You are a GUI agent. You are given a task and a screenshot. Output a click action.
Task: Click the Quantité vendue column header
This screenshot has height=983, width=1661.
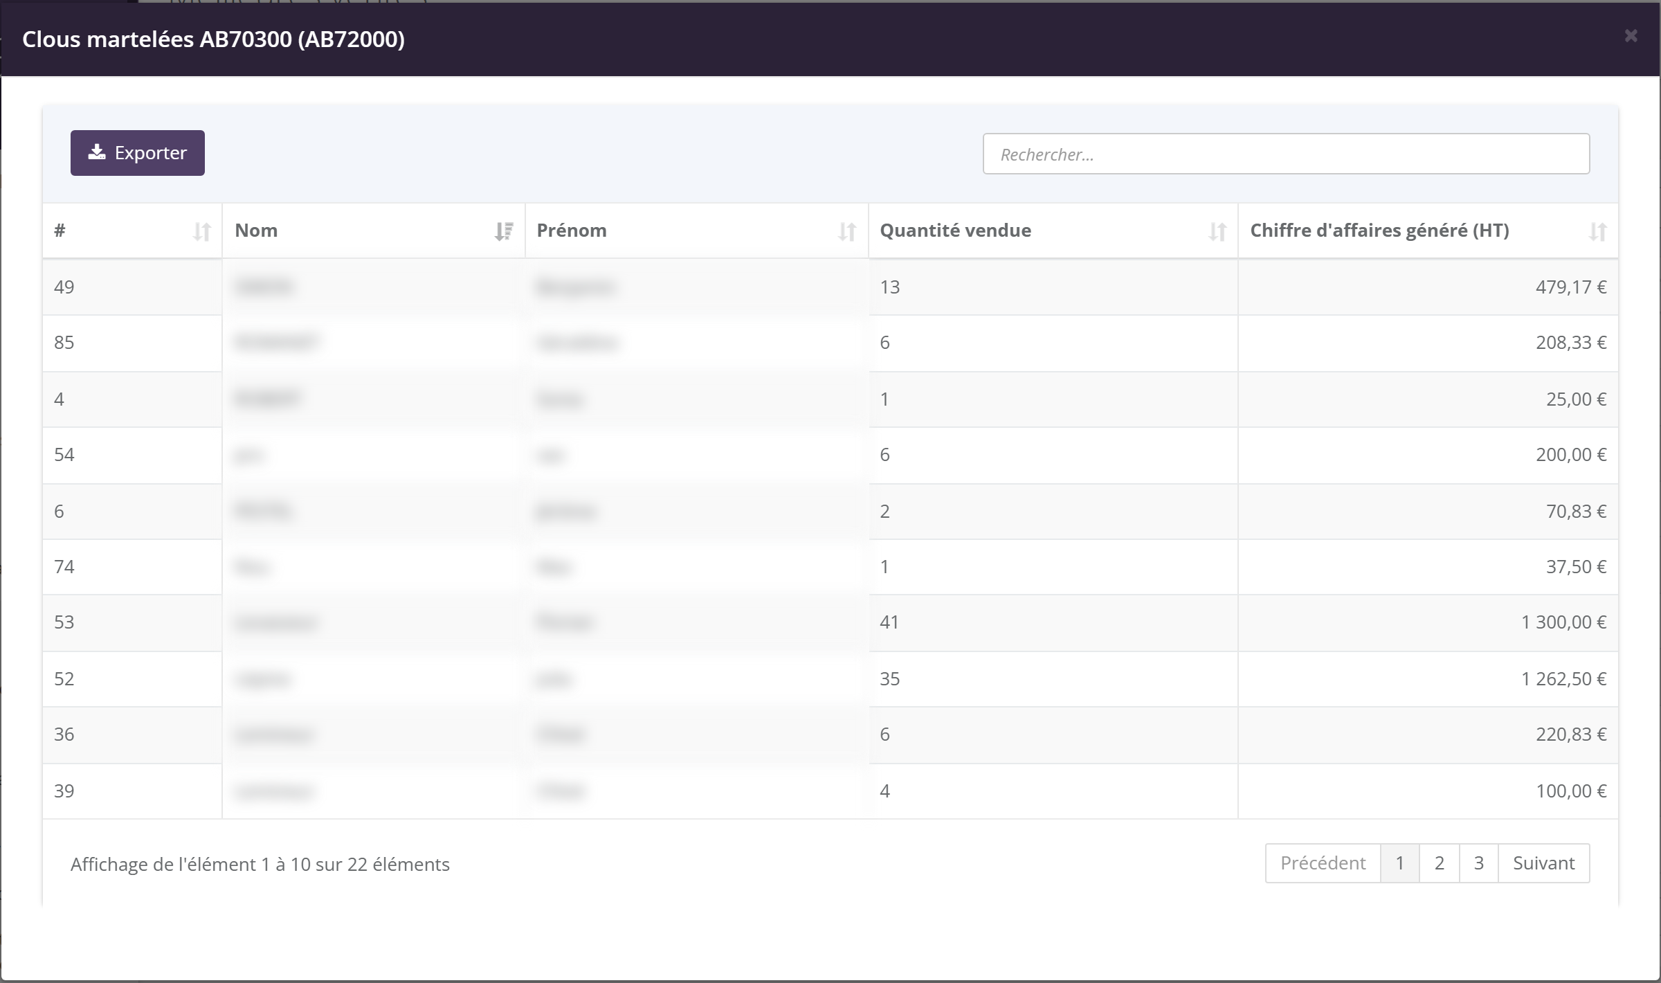click(1053, 231)
